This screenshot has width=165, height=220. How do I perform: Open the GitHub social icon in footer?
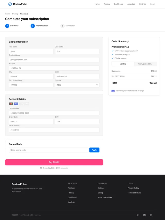[x=151, y=215]
